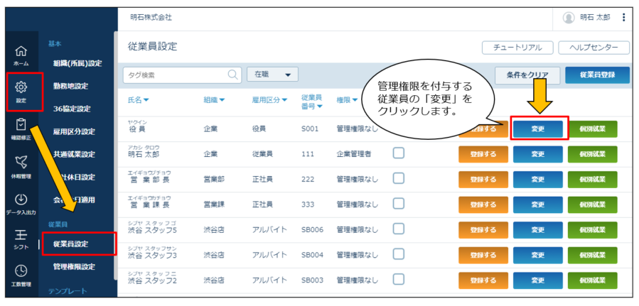Open 休暇管理 vacation icon
This screenshot has height=306, width=639.
[21, 163]
